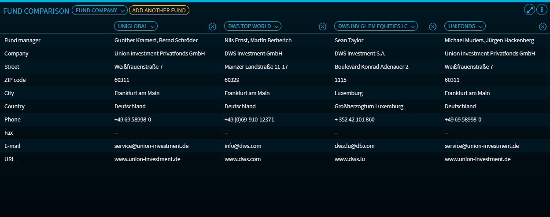Click the info@dws.com e-mail address

(x=243, y=146)
